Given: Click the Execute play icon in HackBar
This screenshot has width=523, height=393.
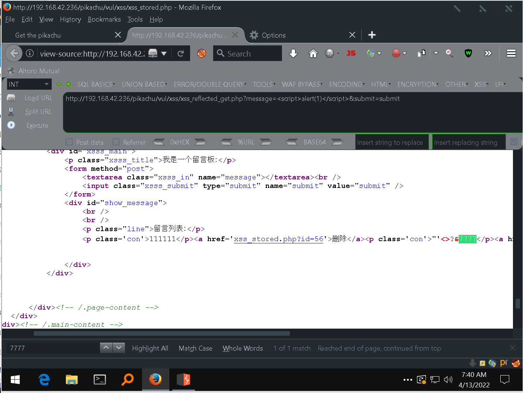Looking at the screenshot, I should 11,125.
